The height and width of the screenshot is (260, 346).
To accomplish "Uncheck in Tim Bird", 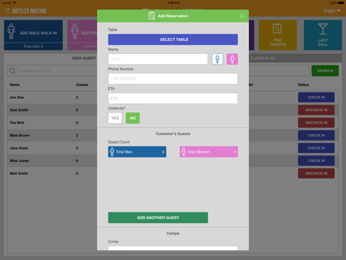I will [316, 122].
